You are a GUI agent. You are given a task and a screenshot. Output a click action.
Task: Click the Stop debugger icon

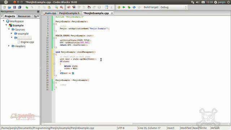tap(99, 7)
